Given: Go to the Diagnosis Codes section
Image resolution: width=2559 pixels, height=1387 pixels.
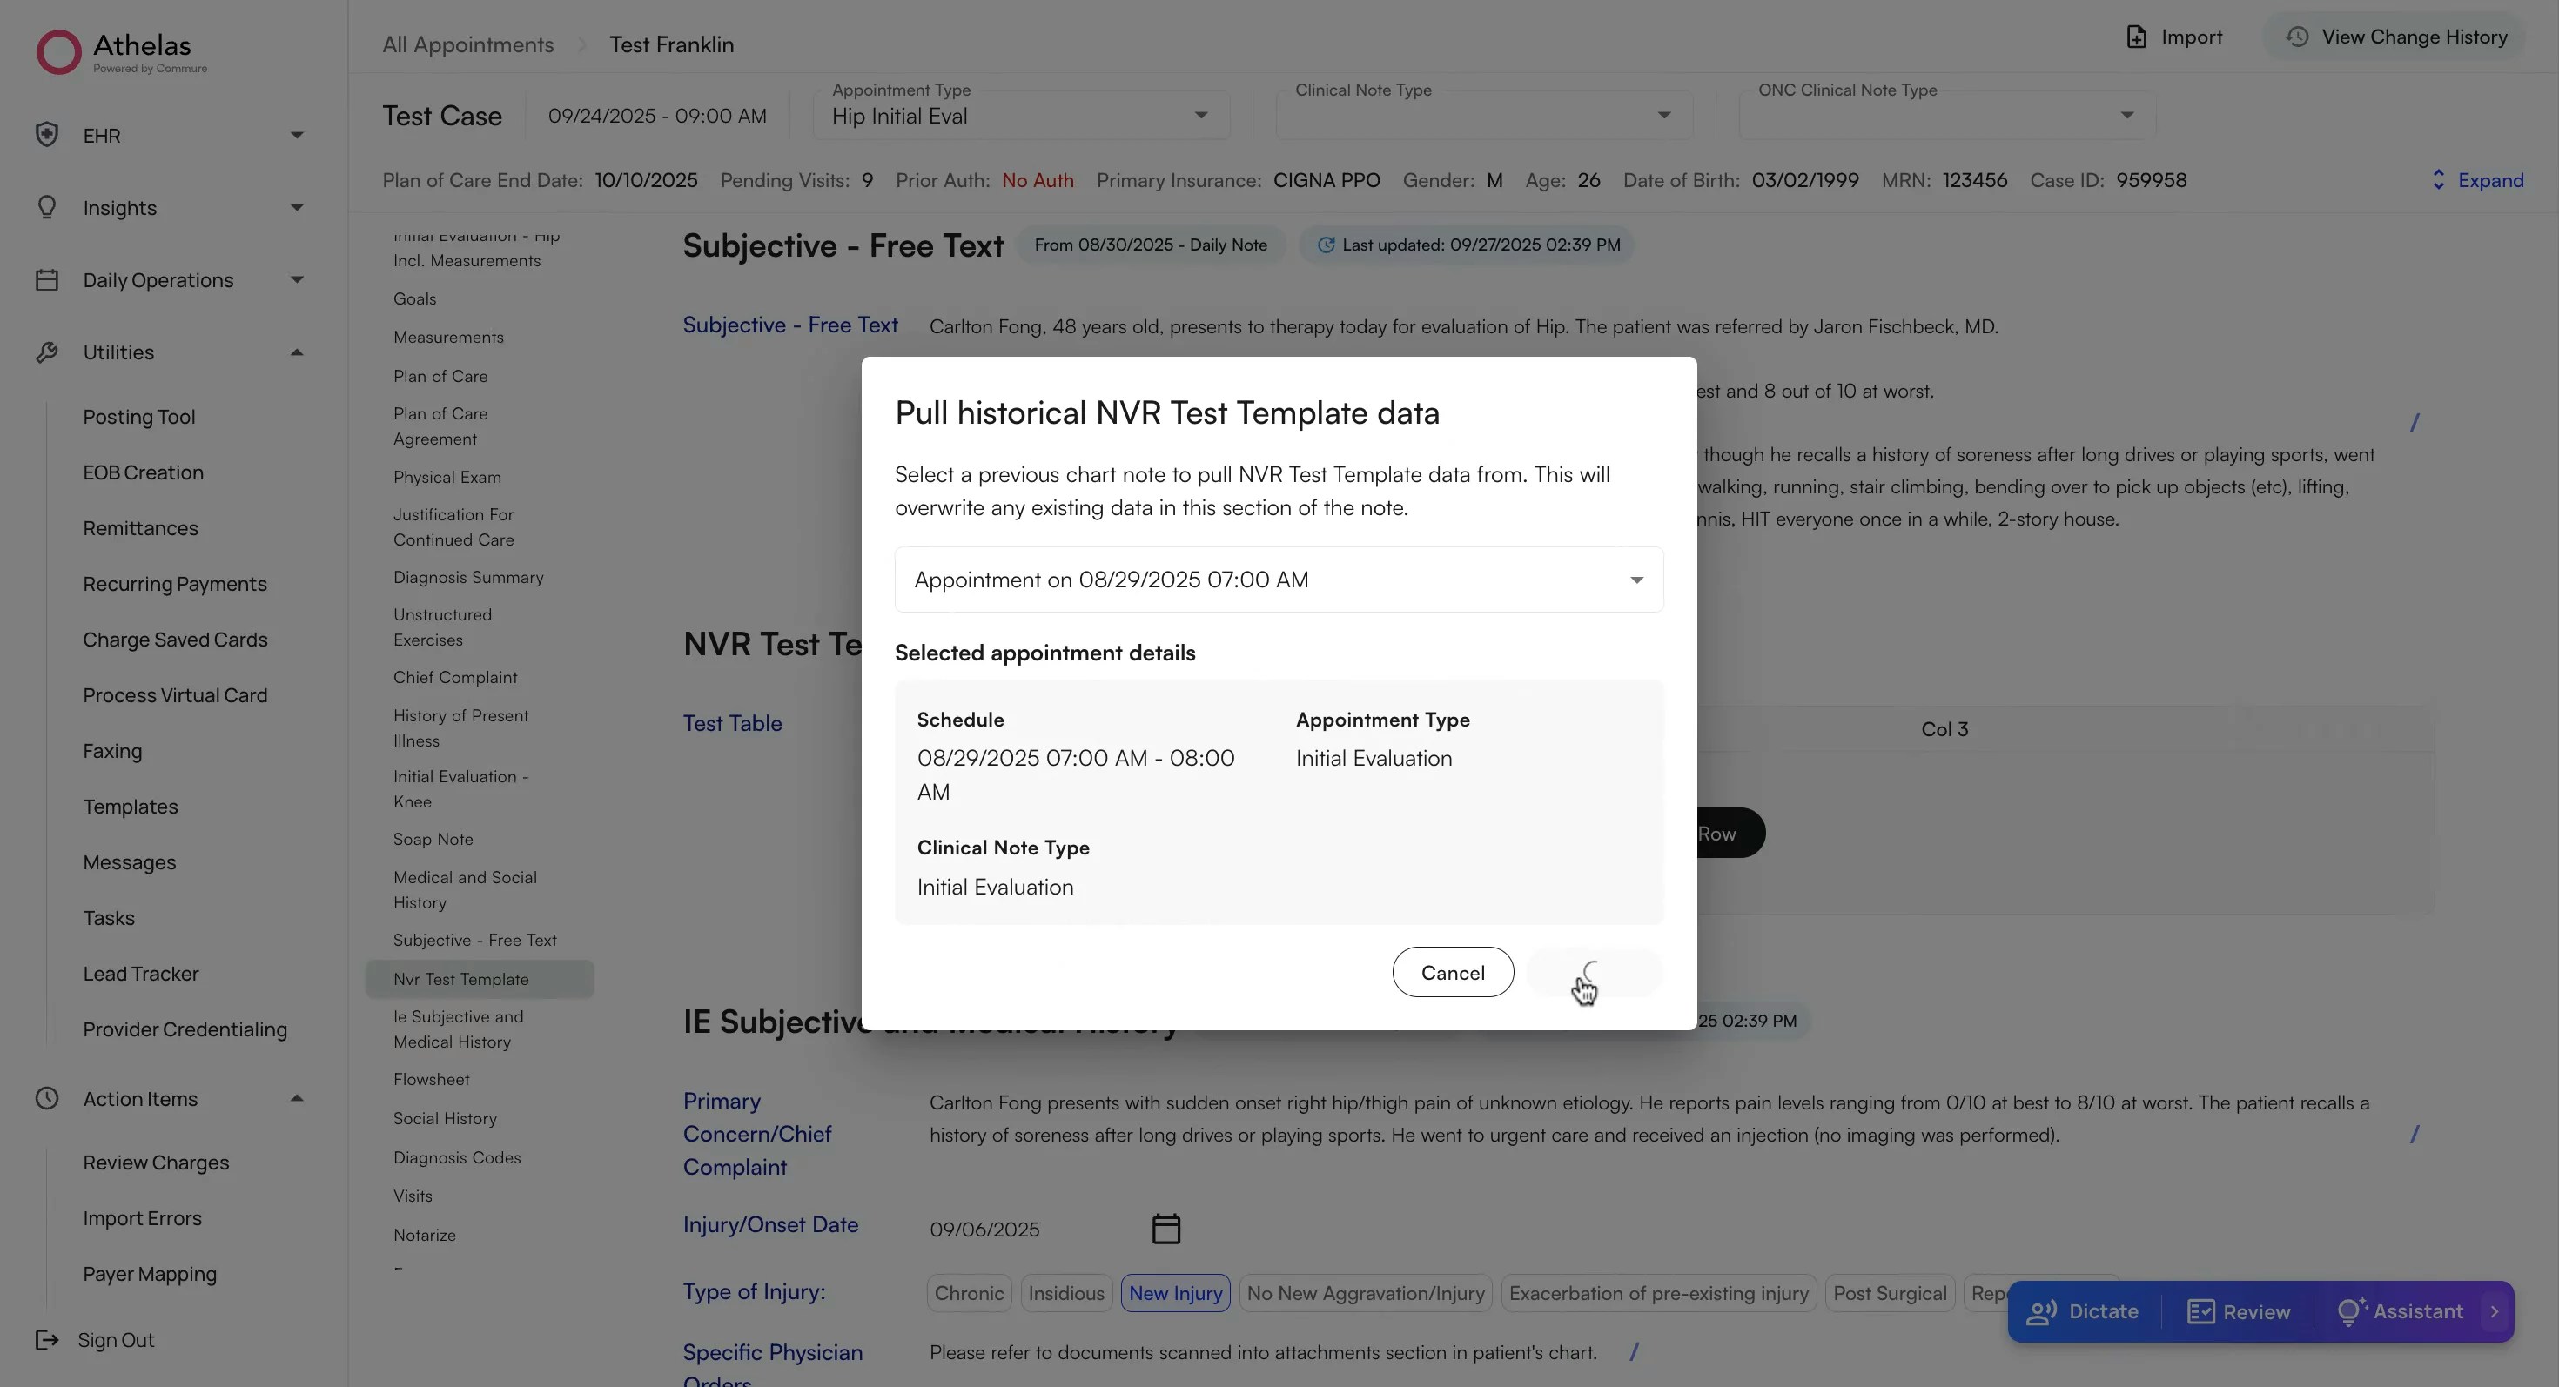Looking at the screenshot, I should pyautogui.click(x=457, y=1157).
